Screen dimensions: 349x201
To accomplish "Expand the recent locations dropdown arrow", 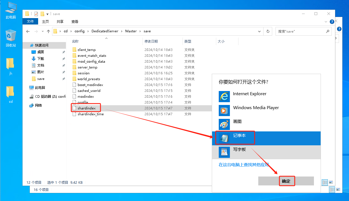I will click(x=43, y=31).
